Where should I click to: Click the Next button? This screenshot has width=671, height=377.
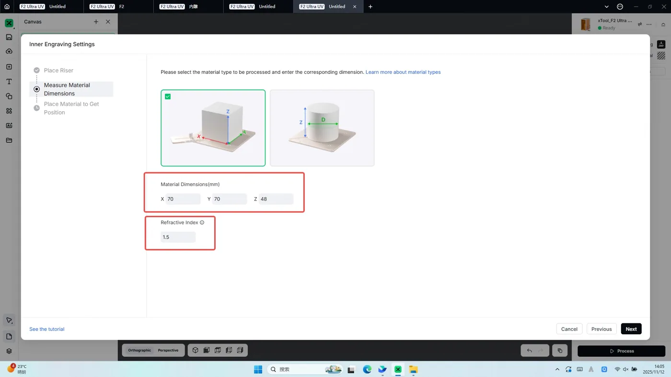tap(631, 329)
